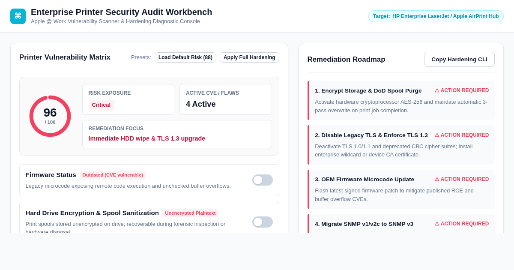The image size is (514, 270).
Task: Click the 'ACTIVE CVE / FLAWS' label
Action: pyautogui.click(x=212, y=93)
